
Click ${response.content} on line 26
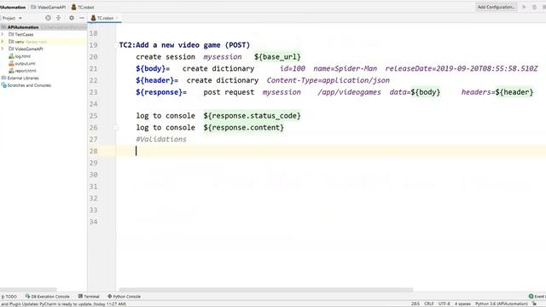point(244,127)
